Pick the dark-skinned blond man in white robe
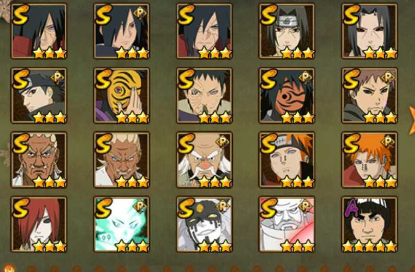The height and width of the screenshot is (272, 415). click(121, 160)
